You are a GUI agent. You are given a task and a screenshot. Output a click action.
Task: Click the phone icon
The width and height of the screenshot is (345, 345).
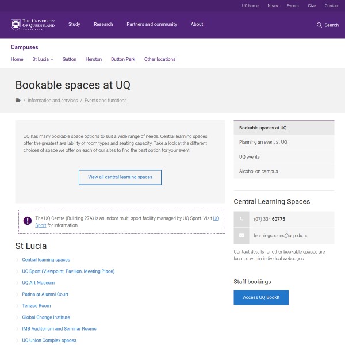click(x=241, y=219)
